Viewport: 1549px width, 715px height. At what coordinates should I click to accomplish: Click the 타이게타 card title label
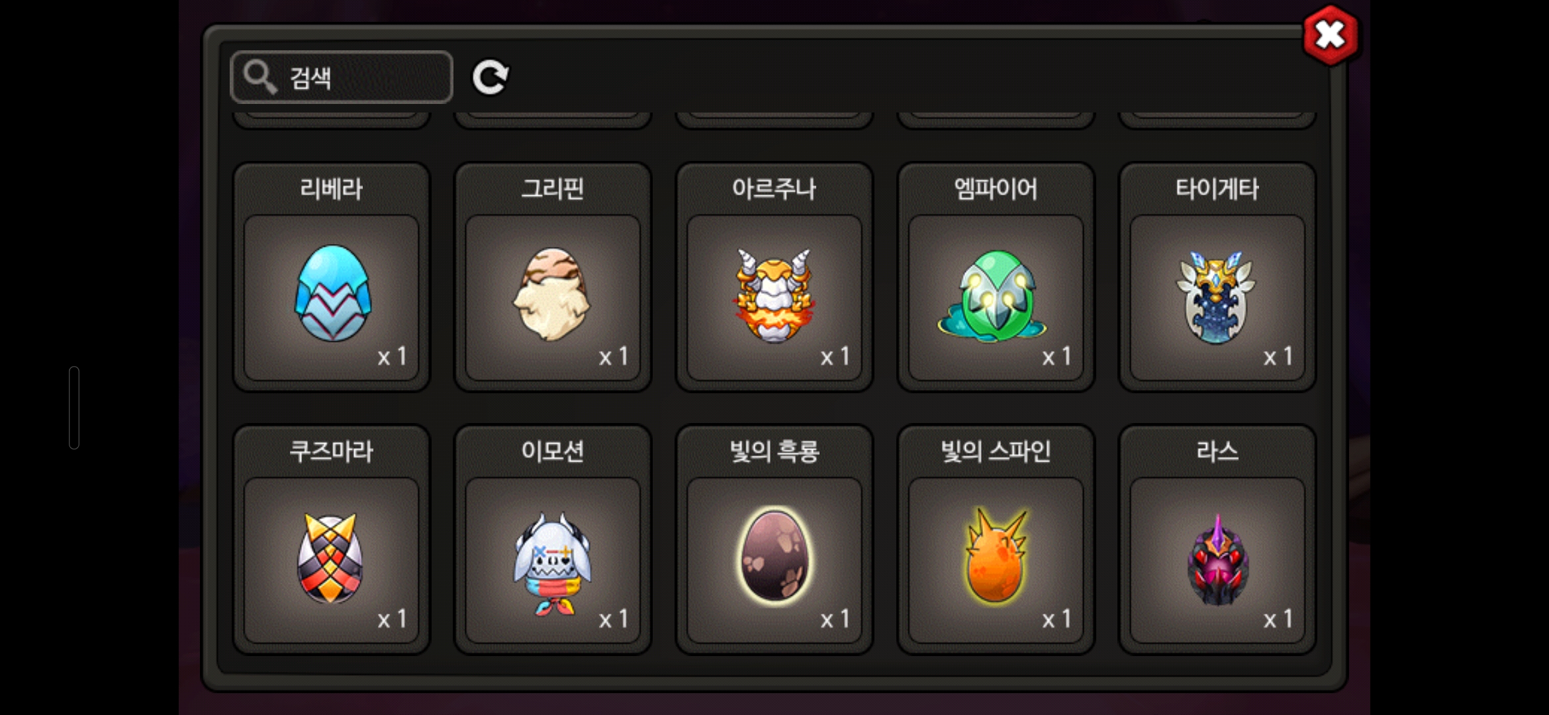point(1217,189)
